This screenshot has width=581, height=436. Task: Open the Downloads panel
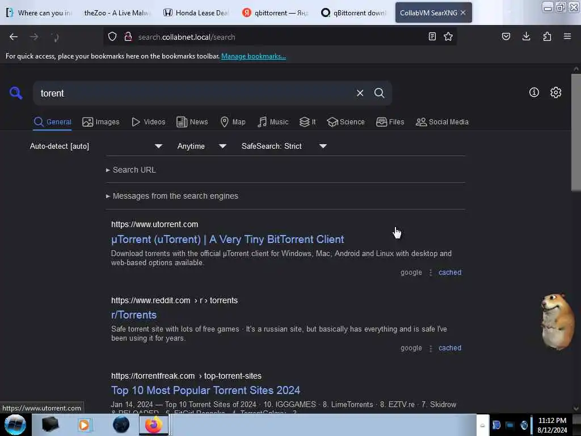526,36
